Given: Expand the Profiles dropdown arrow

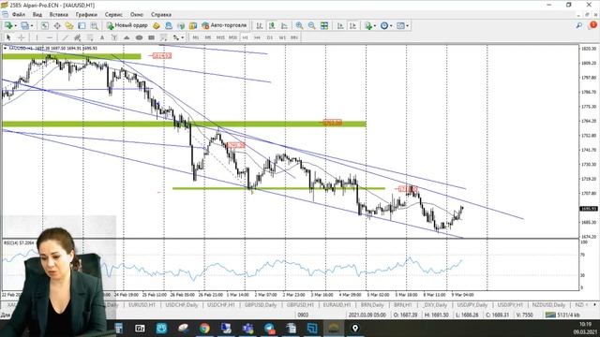Looking at the screenshot, I should 32,26.
